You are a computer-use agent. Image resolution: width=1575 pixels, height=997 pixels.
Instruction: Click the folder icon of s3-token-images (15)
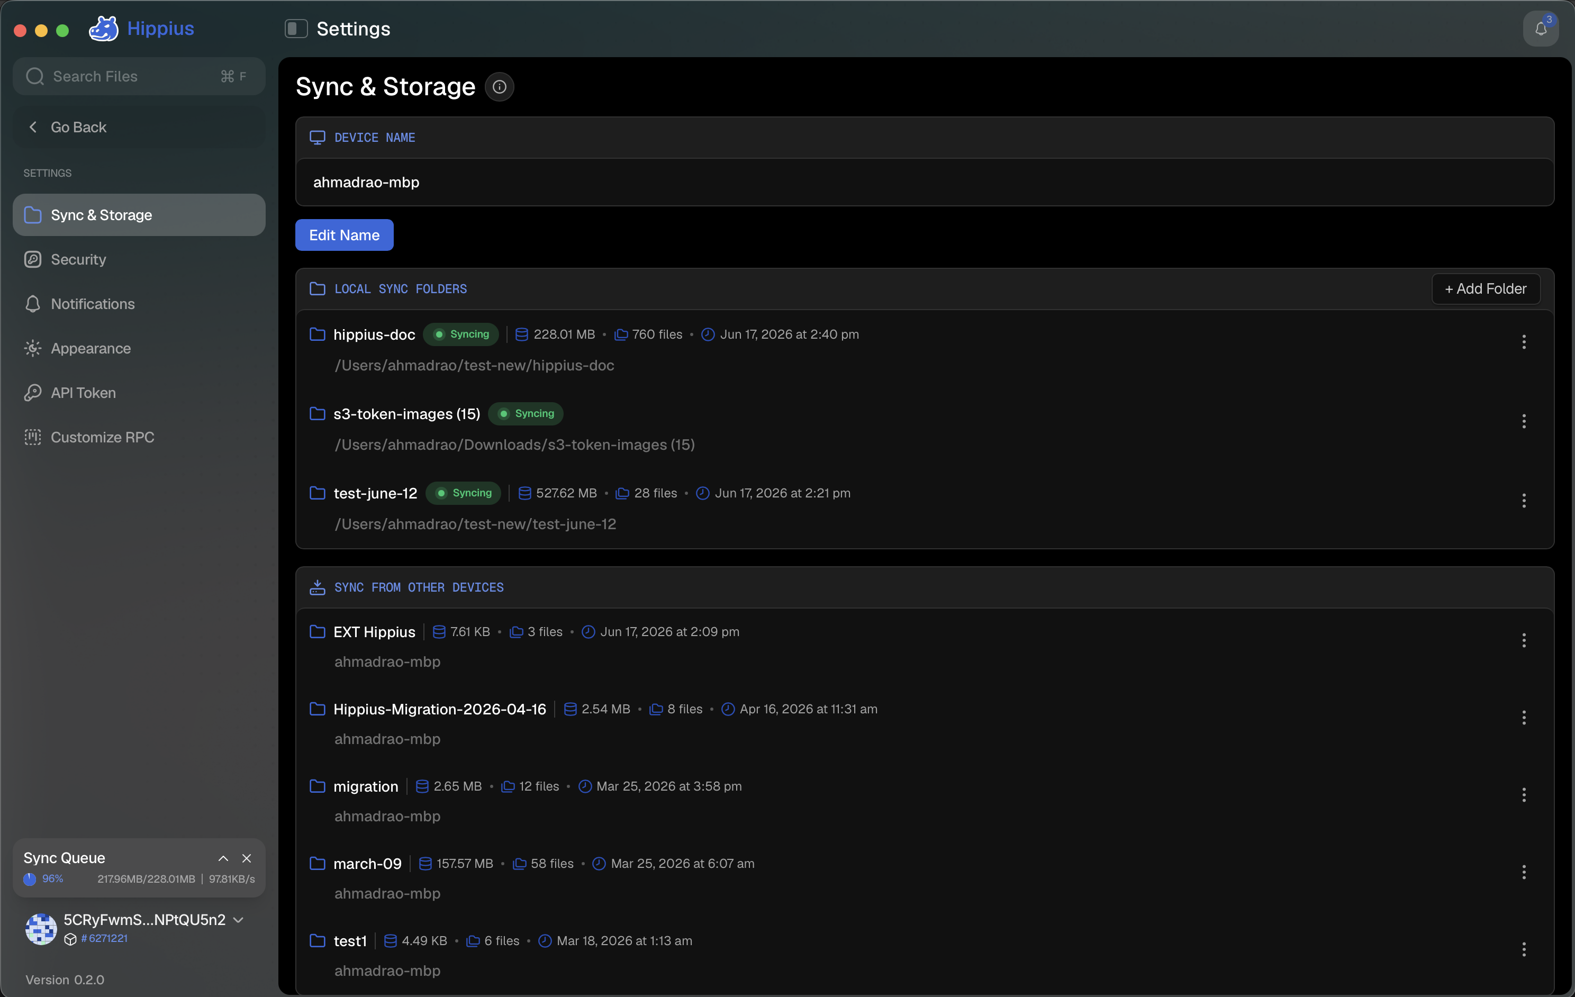coord(317,413)
